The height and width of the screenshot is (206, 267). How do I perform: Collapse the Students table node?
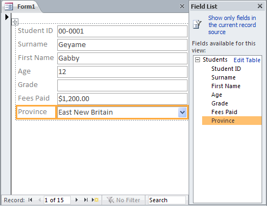coord(197,59)
